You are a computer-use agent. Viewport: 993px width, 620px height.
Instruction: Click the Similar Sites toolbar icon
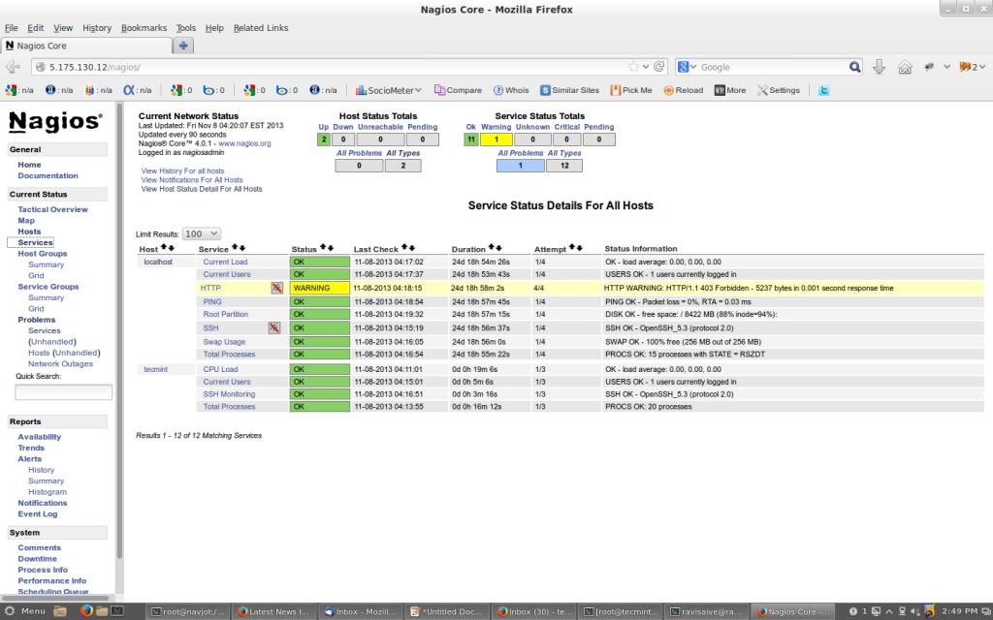pyautogui.click(x=570, y=89)
